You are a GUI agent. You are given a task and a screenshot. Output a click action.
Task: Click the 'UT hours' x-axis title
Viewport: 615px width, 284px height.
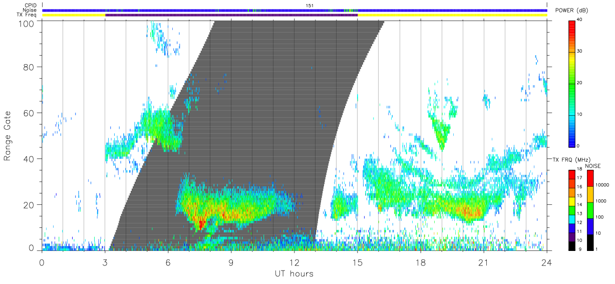[x=293, y=273]
